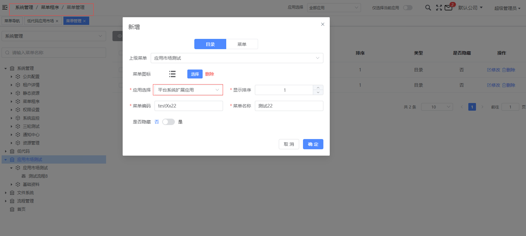Open the mail notifications icon

[x=449, y=8]
